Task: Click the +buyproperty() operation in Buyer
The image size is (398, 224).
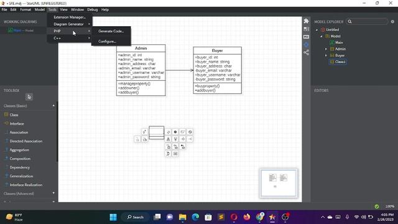Action: (207, 86)
